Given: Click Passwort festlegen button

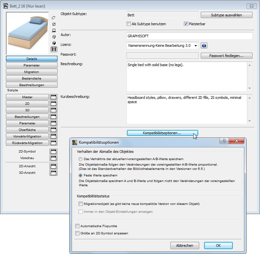Looking at the screenshot, I should click(x=227, y=56).
